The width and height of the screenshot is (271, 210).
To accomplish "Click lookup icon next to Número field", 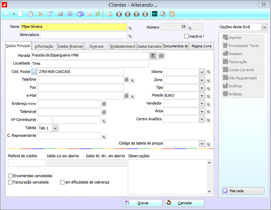I will point(190,28).
